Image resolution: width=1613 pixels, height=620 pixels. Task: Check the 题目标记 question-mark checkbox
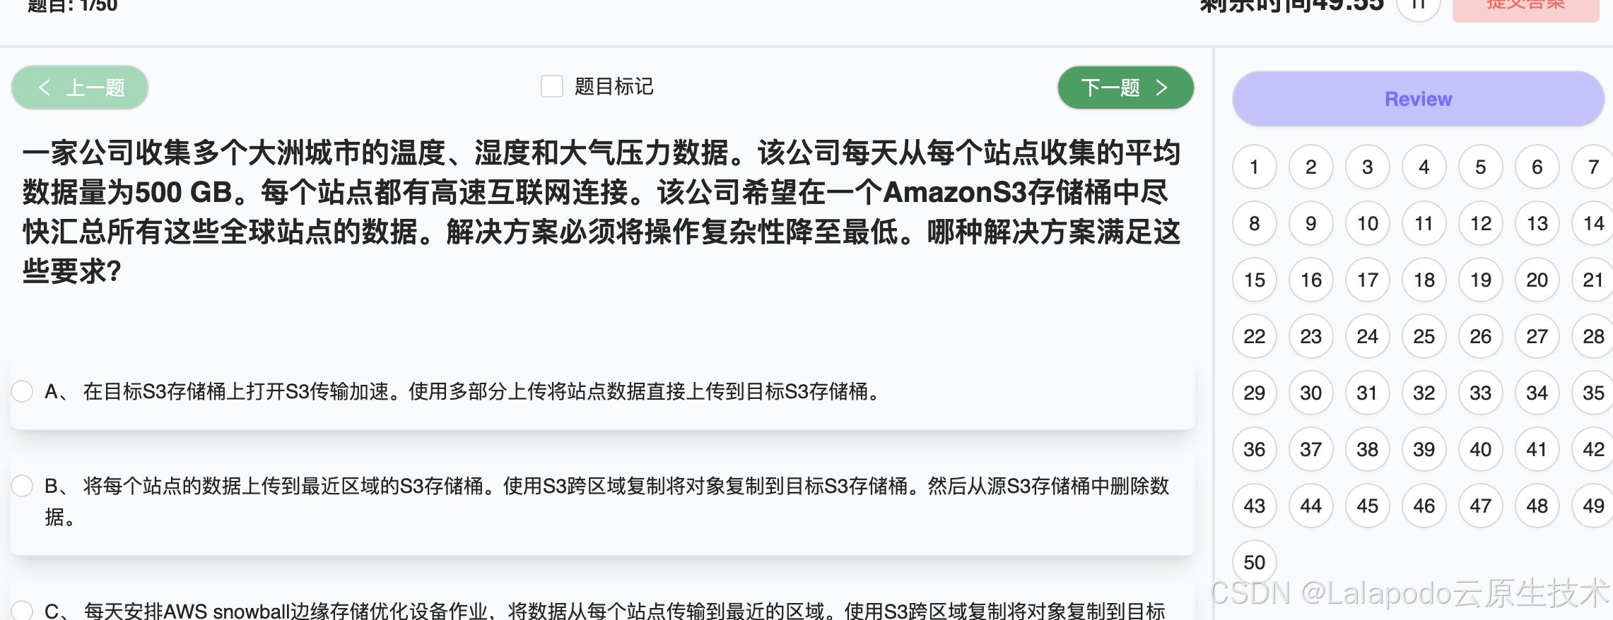click(551, 86)
